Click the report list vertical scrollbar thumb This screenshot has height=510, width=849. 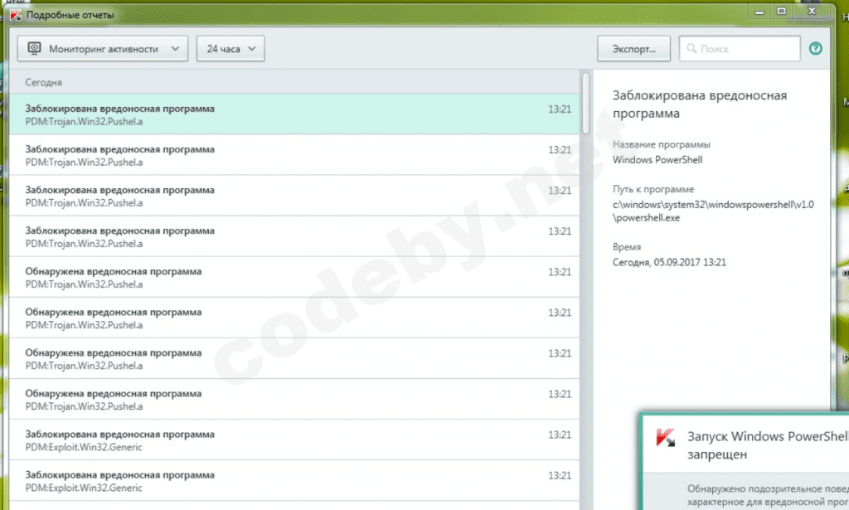[586, 103]
